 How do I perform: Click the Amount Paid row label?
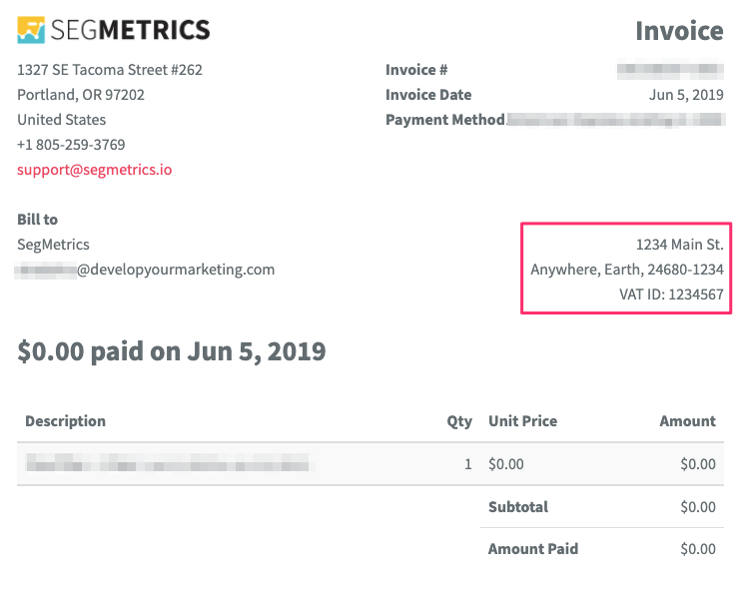tap(532, 549)
